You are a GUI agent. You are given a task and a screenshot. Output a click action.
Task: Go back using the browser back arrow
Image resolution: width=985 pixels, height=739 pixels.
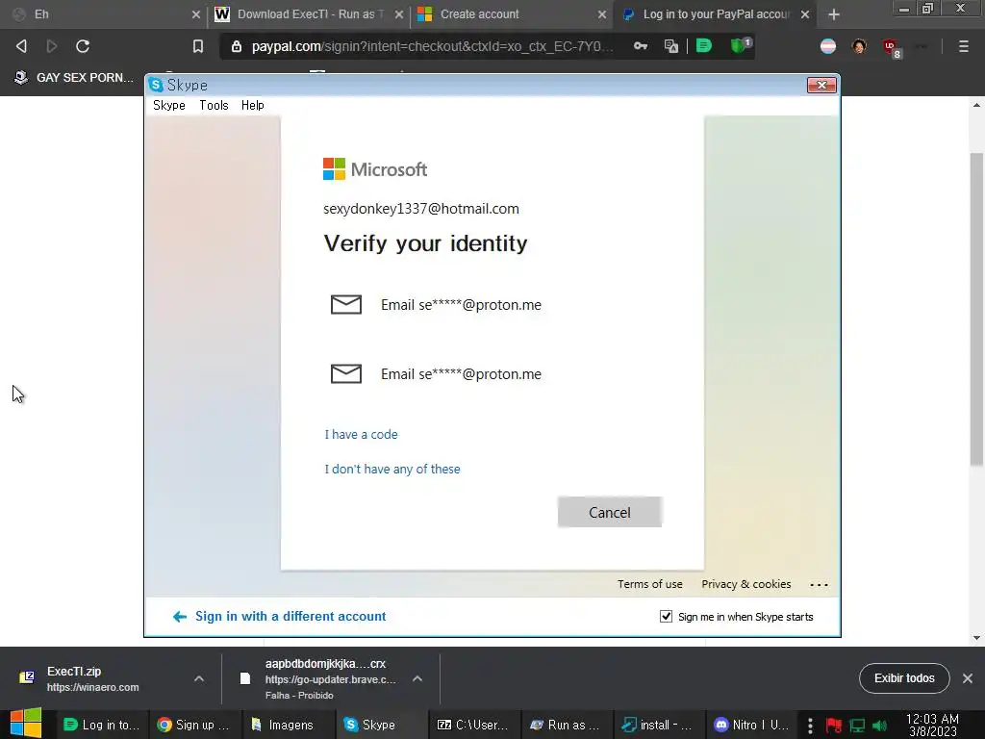coord(21,46)
